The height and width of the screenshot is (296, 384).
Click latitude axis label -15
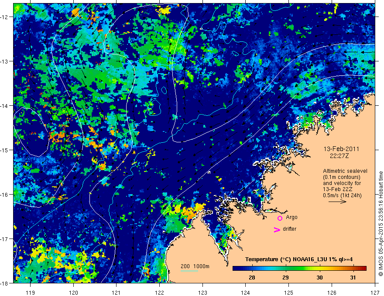tap(5, 150)
